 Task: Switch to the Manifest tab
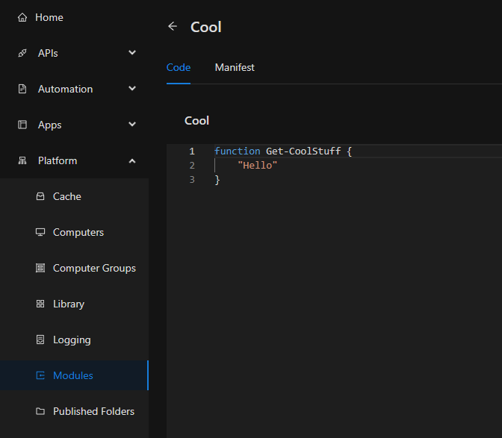(x=235, y=67)
